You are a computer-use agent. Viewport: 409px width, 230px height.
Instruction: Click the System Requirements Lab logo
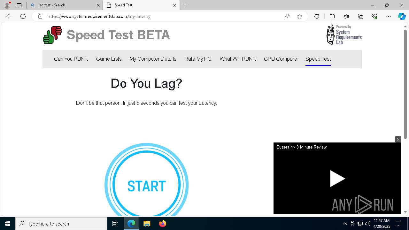coord(344,34)
